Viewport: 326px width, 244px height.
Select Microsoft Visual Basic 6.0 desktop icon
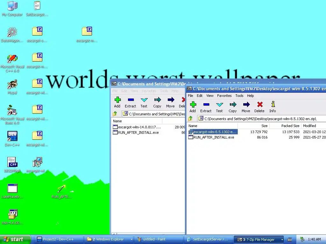12,115
